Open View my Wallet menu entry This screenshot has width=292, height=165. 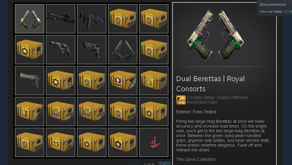271,12
